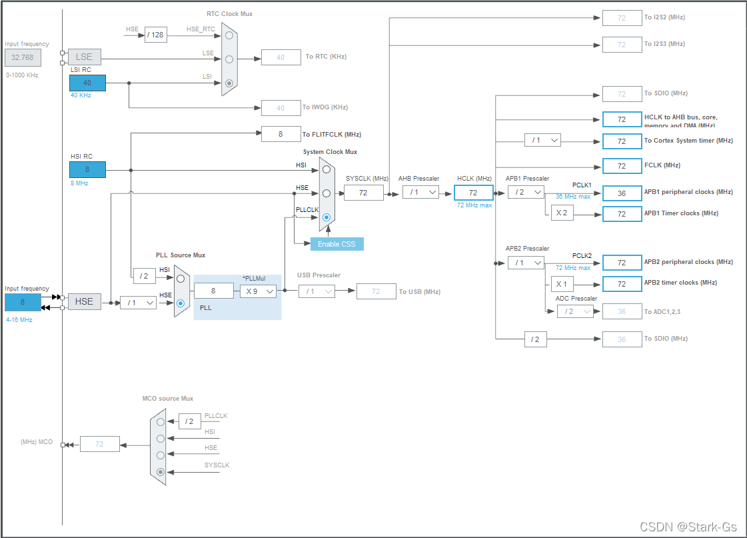Open the Cortex System timer prescaler dropdown
Image resolution: width=747 pixels, height=538 pixels.
tap(542, 140)
